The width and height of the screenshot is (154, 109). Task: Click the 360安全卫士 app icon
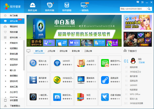57,80
